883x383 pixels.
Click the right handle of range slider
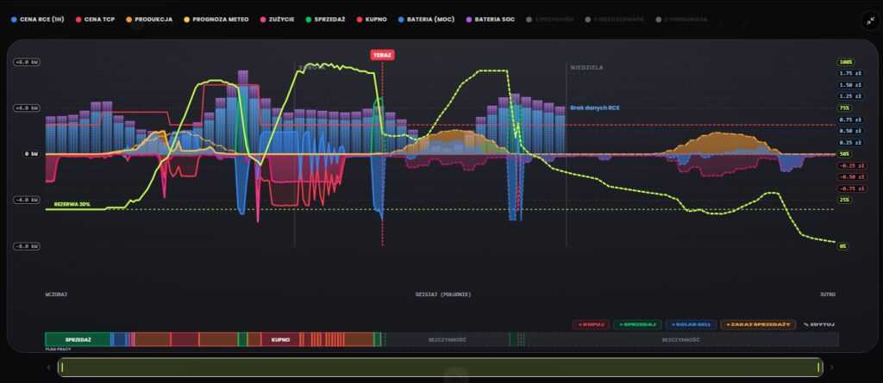click(x=818, y=368)
